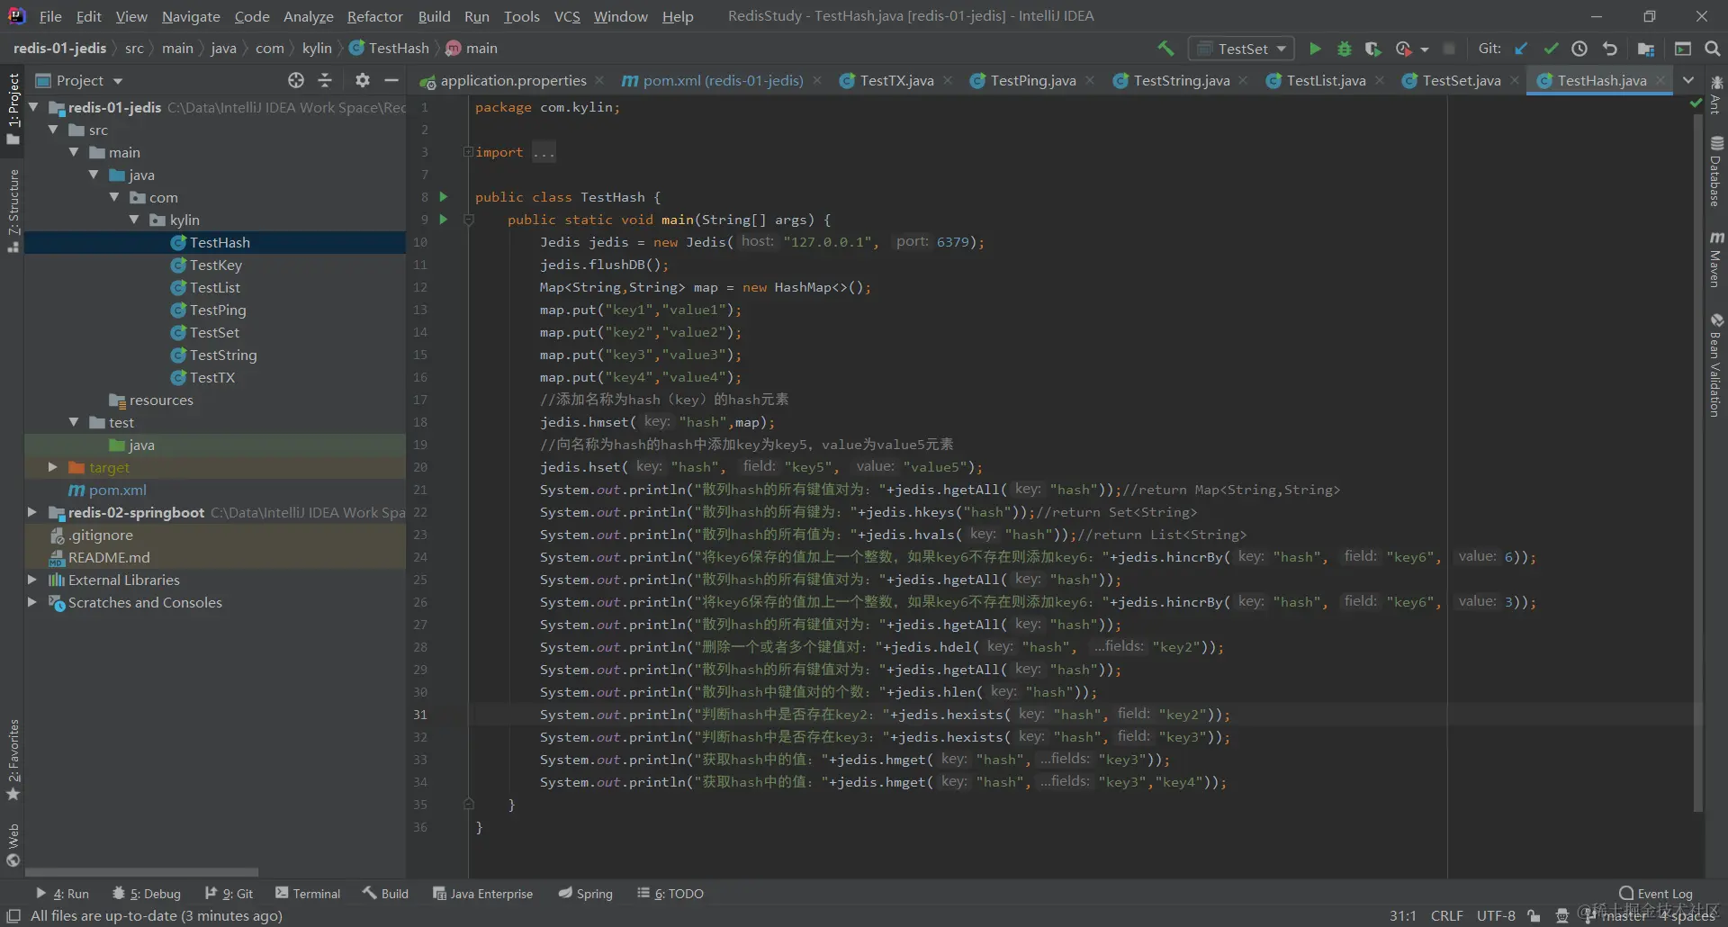Toggle the Web tool window
Viewport: 1728px width, 927px height.
tap(13, 845)
